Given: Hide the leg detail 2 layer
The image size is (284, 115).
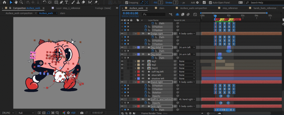Looking at the screenshot, I should (x=122, y=47).
